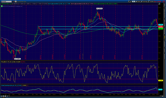Open the Big Buttons sidebar tab
166x98 pixels.
pyautogui.click(x=165, y=31)
